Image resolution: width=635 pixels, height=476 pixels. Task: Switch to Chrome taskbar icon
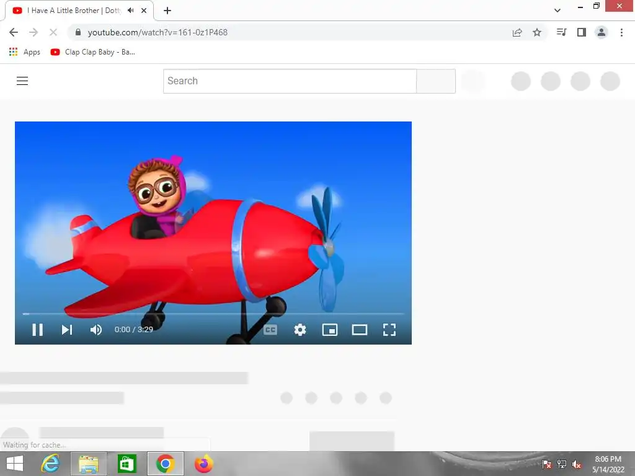tap(165, 464)
